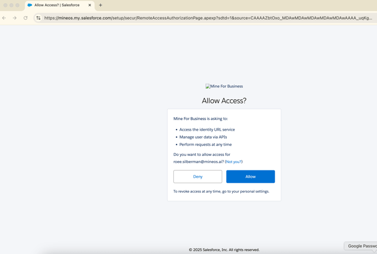Focus the address bar URL field
Image resolution: width=377 pixels, height=254 pixels.
(208, 18)
